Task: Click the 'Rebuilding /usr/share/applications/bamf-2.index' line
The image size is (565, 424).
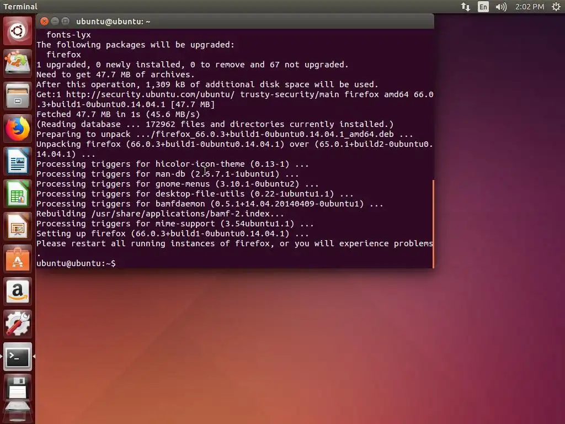Action: coord(160,214)
